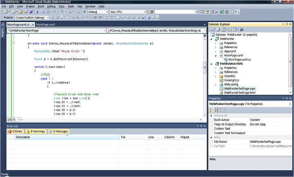Screen dimensions: 294x177
Task: Click View Code icon in Solution Explorer
Action: click(x=230, y=30)
